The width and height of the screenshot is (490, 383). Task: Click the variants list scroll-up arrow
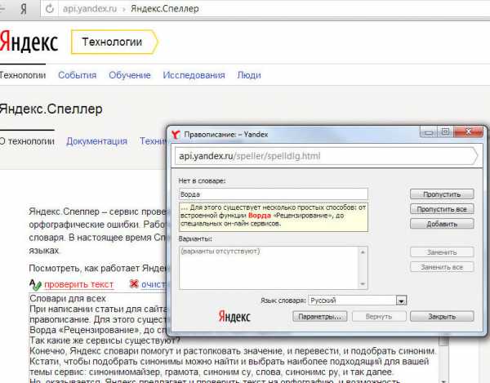363,252
